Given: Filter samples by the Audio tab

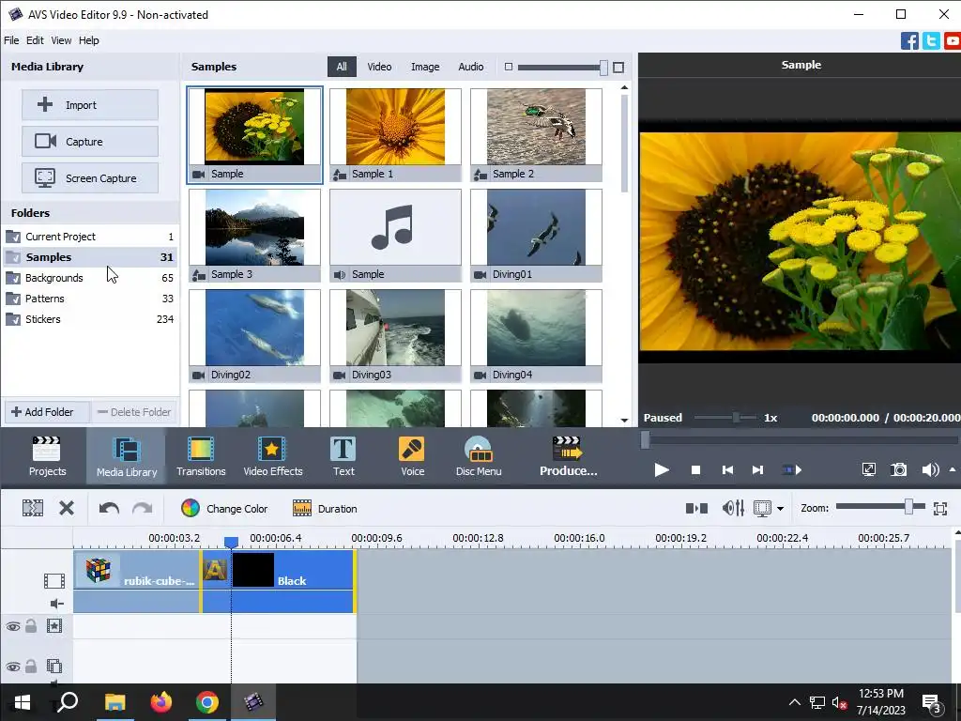Looking at the screenshot, I should point(471,67).
